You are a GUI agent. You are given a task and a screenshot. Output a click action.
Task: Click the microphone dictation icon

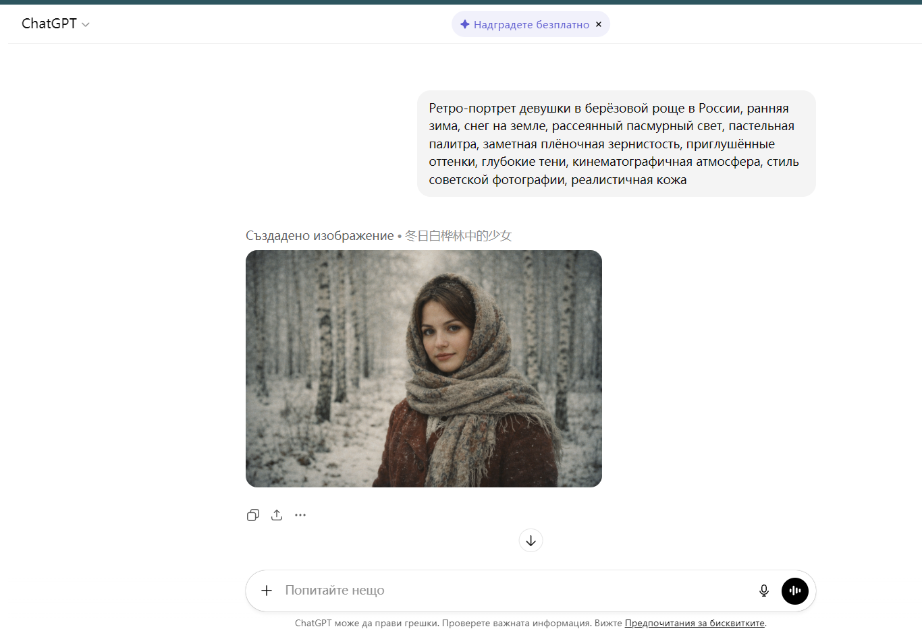point(763,591)
